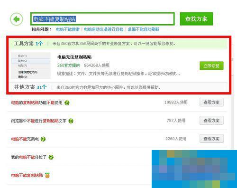Click the 864268人使用 usage count

tap(97, 66)
